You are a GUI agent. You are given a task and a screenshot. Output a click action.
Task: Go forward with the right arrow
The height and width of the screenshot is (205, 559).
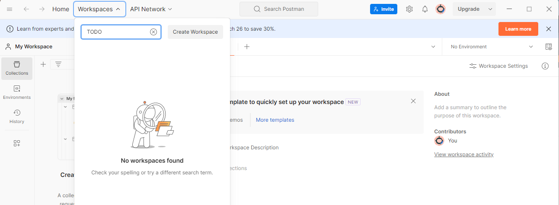42,9
